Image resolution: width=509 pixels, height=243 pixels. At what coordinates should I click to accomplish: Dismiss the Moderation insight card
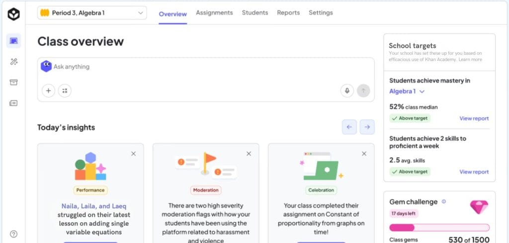[249, 154]
